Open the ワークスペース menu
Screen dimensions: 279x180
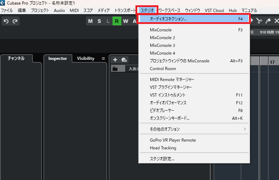coord(169,11)
